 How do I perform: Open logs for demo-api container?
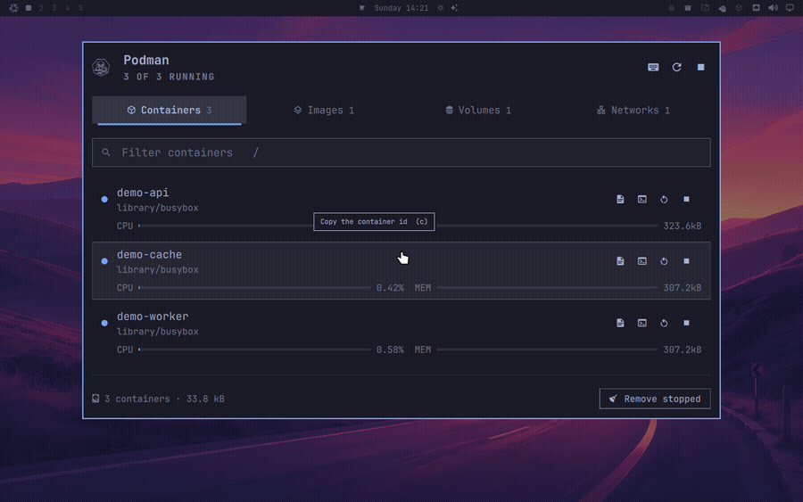coord(620,199)
